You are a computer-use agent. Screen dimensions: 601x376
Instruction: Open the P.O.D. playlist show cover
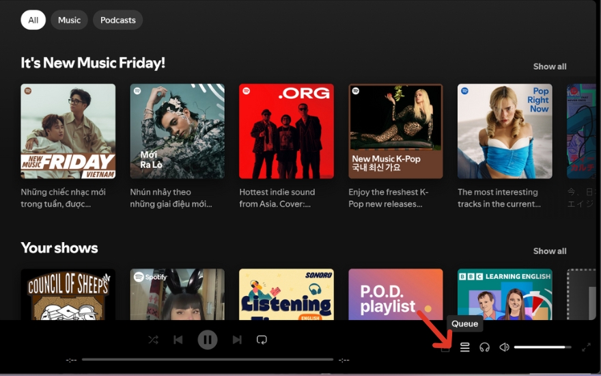(x=395, y=294)
